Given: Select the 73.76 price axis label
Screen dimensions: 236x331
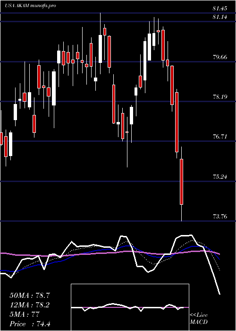Looking at the screenshot, I should click(x=220, y=217).
